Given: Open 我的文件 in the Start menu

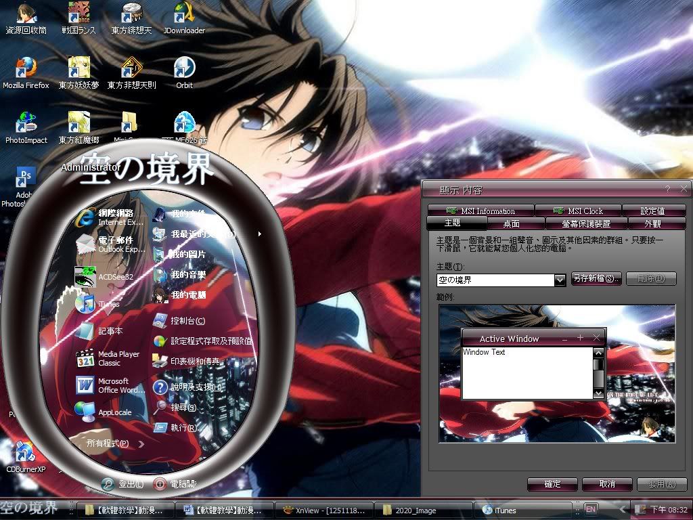Looking at the screenshot, I should click(179, 213).
